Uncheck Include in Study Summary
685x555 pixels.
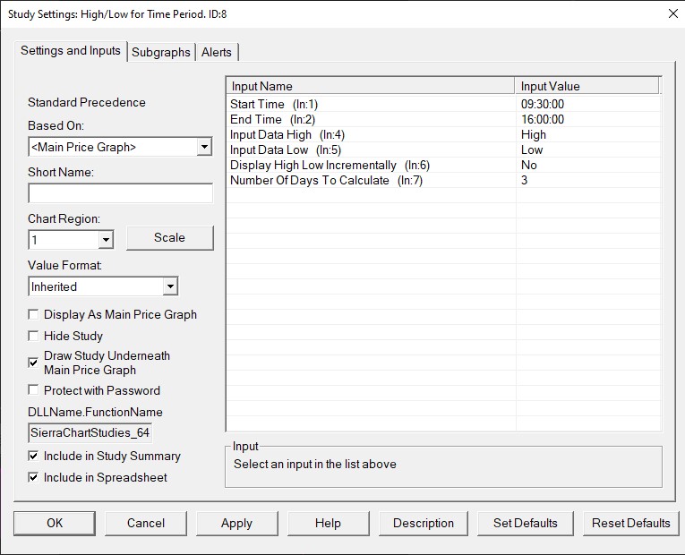point(33,456)
